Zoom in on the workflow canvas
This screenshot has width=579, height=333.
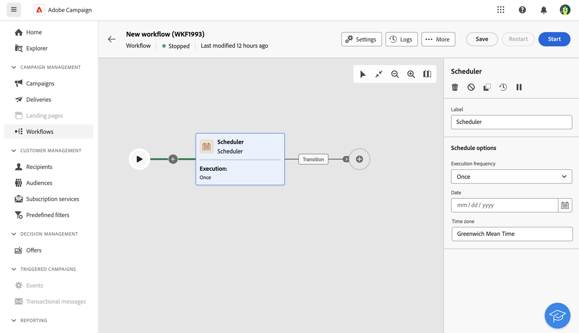pos(411,74)
